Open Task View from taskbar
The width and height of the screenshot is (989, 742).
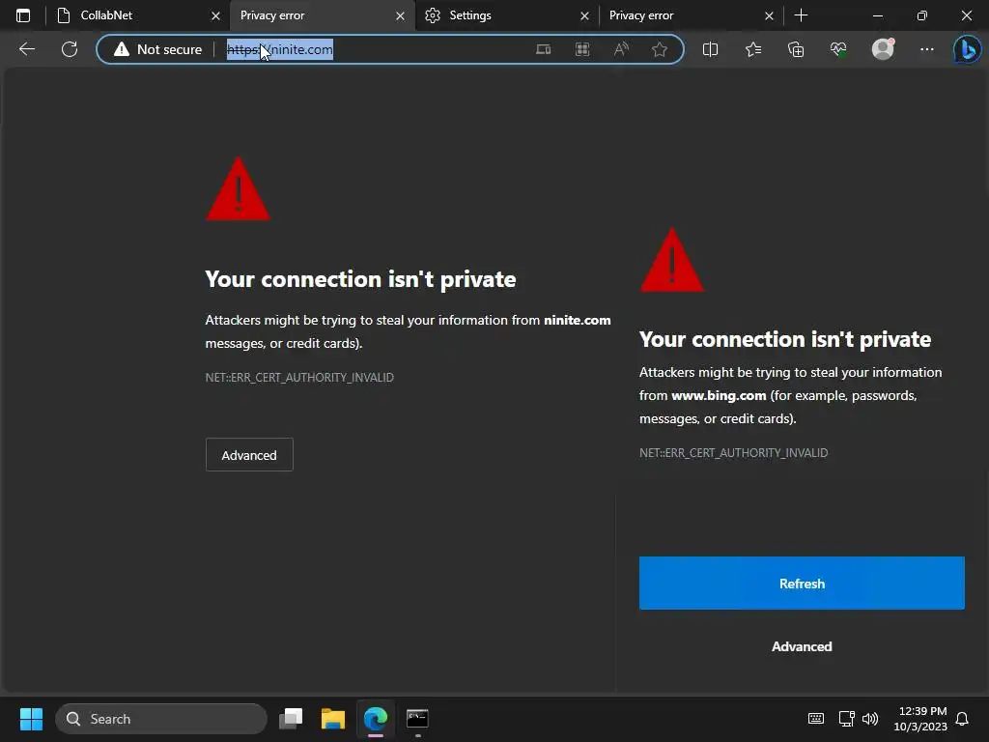tap(291, 719)
